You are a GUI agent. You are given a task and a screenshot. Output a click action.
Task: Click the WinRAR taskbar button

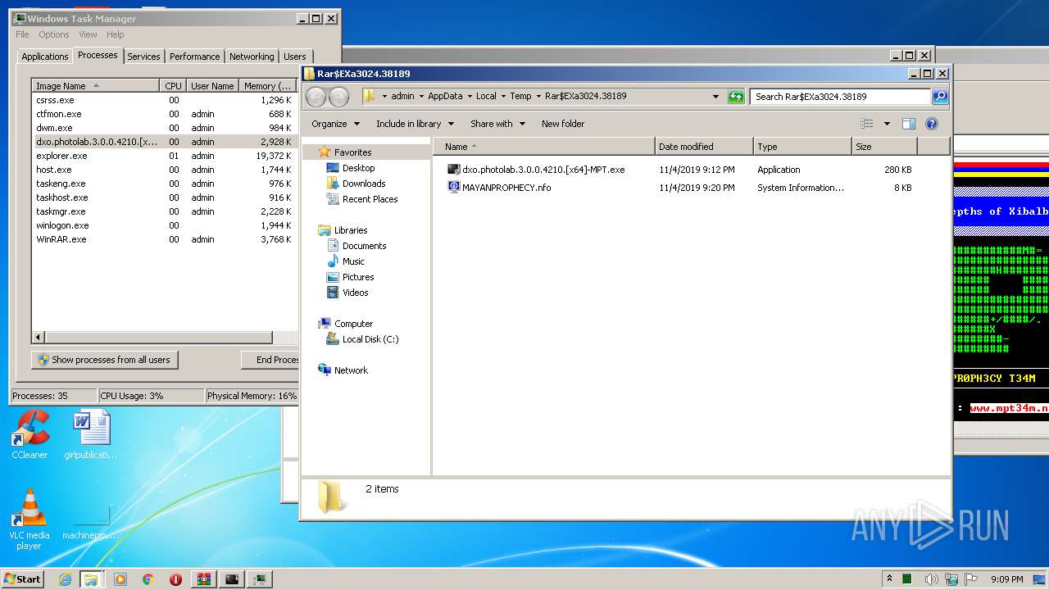click(204, 579)
